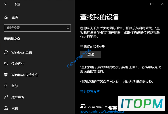Viewport: 168px width, 114px height.
Task: Open the 疑难解答 section
Action: (x=18, y=97)
